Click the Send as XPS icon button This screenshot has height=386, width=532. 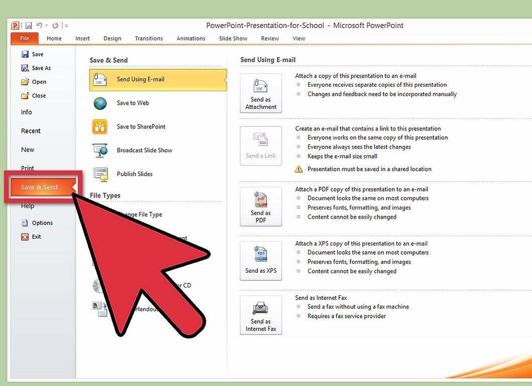pyautogui.click(x=260, y=261)
